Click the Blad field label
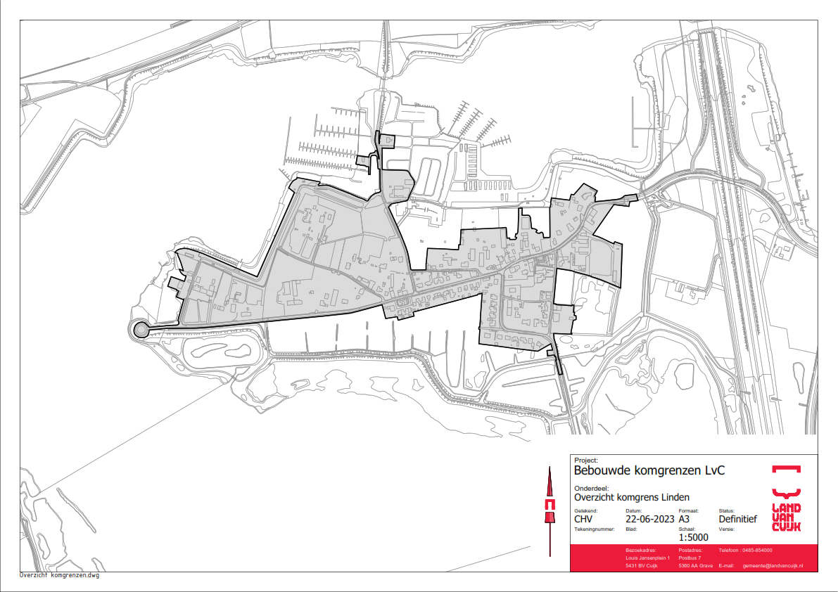The height and width of the screenshot is (592, 838). (x=630, y=528)
